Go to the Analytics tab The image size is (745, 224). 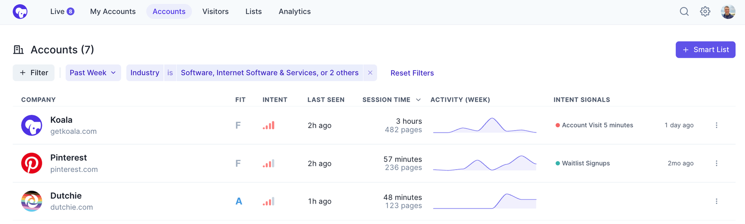294,12
